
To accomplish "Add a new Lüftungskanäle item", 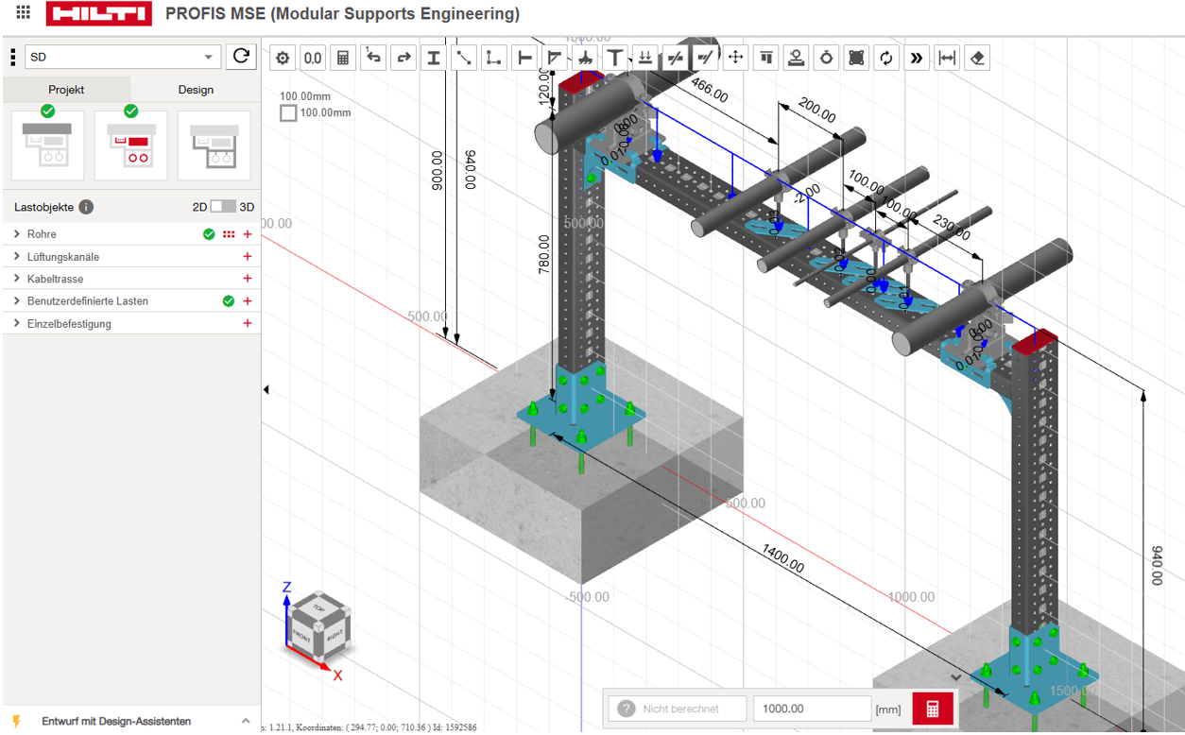I will (x=248, y=256).
